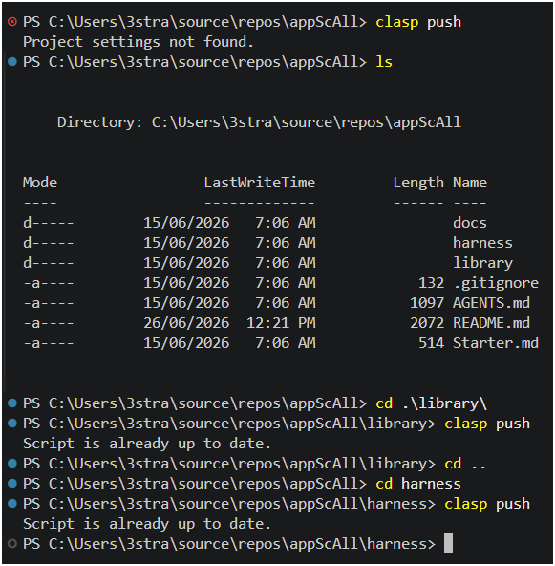Click the 'Directory: C:\Users\3stra\source\repos\appScAll' line
The image size is (555, 566).
coord(259,122)
